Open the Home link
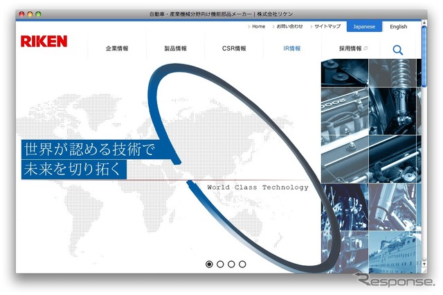Image resolution: width=443 pixels, height=295 pixels. pos(258,26)
